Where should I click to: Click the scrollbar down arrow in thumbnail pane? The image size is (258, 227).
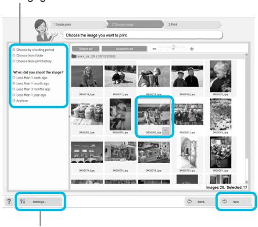click(x=246, y=182)
